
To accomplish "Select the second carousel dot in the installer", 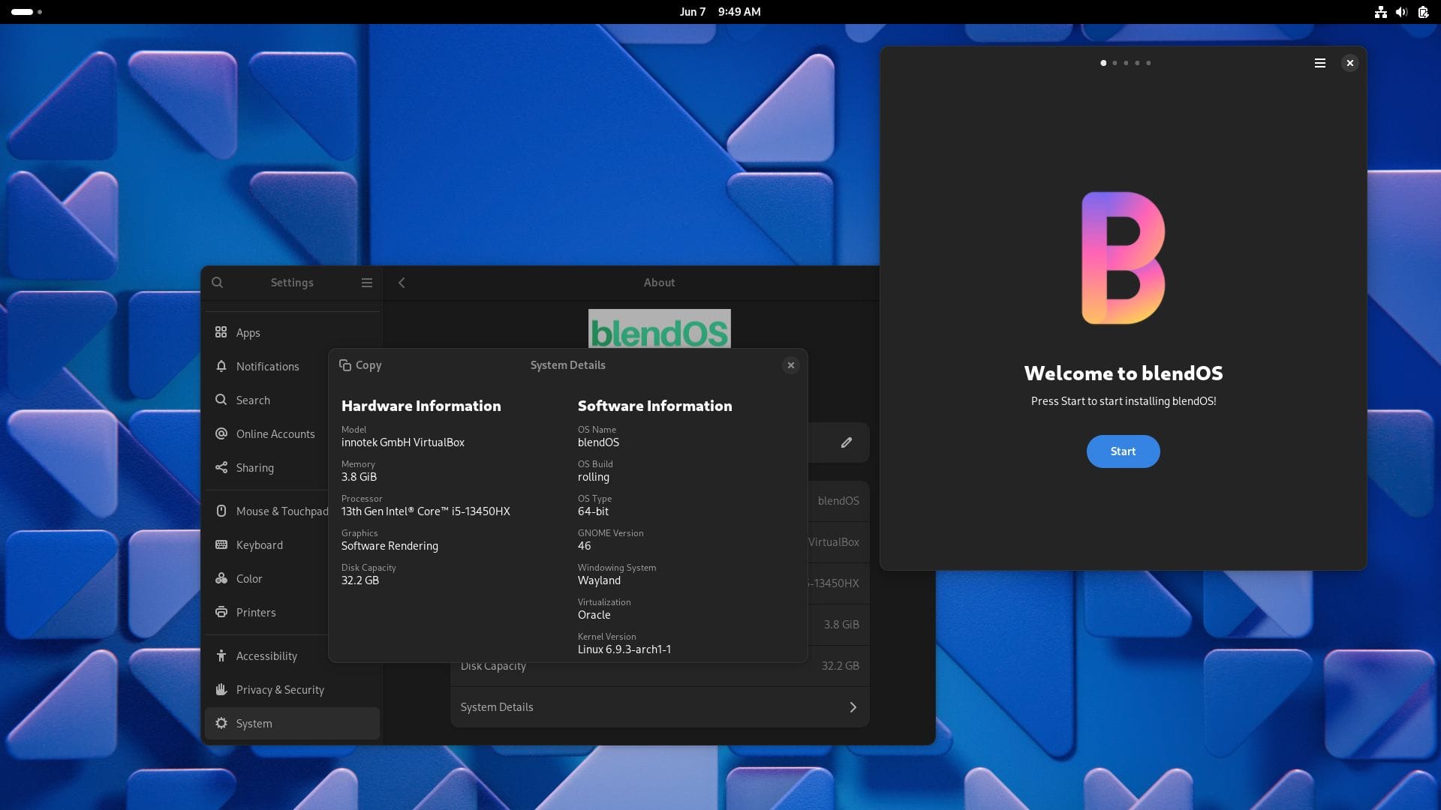I will coord(1115,63).
